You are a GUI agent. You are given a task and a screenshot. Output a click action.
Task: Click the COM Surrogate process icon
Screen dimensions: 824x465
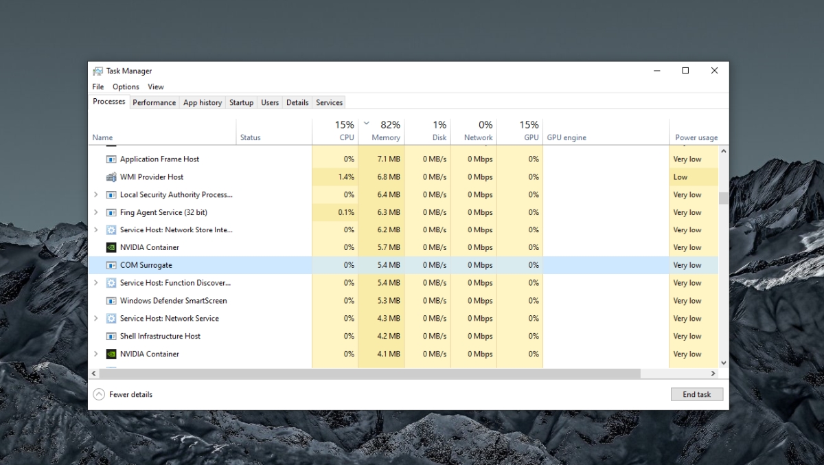click(111, 265)
